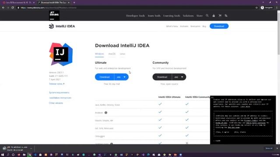Click the blue Download button in top nav
This screenshot has width=280, height=157.
pyautogui.click(x=219, y=26)
